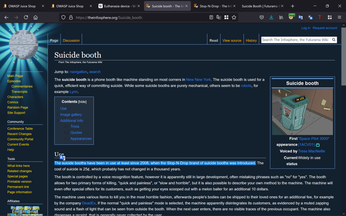The width and height of the screenshot is (346, 216).
Task: Click the URL address field
Action: tap(141, 18)
